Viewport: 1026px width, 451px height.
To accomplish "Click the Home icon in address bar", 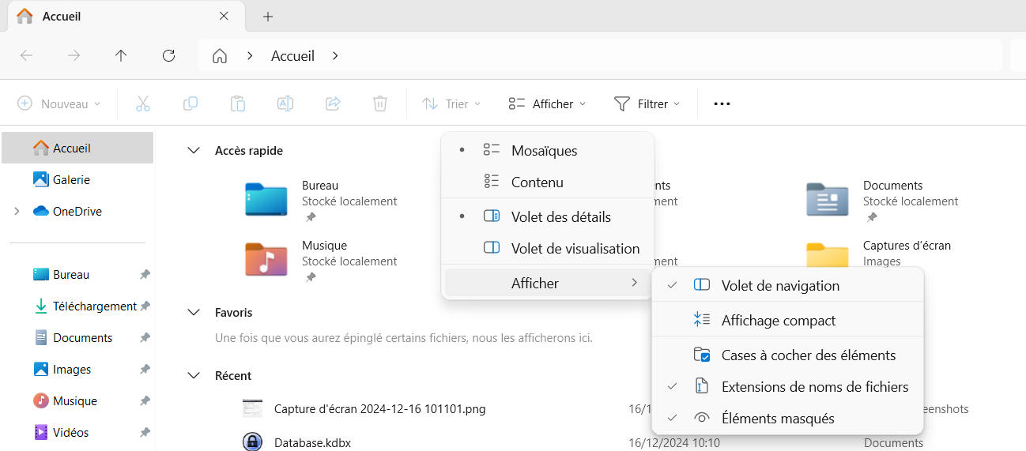I will point(220,56).
